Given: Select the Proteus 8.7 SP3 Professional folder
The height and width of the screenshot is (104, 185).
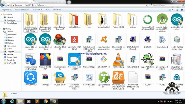Looking at the screenshot, I should tap(45, 23).
